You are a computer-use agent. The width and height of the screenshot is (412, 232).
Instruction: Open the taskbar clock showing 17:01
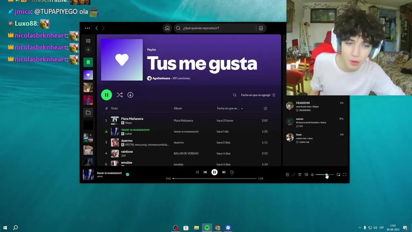[x=393, y=228]
